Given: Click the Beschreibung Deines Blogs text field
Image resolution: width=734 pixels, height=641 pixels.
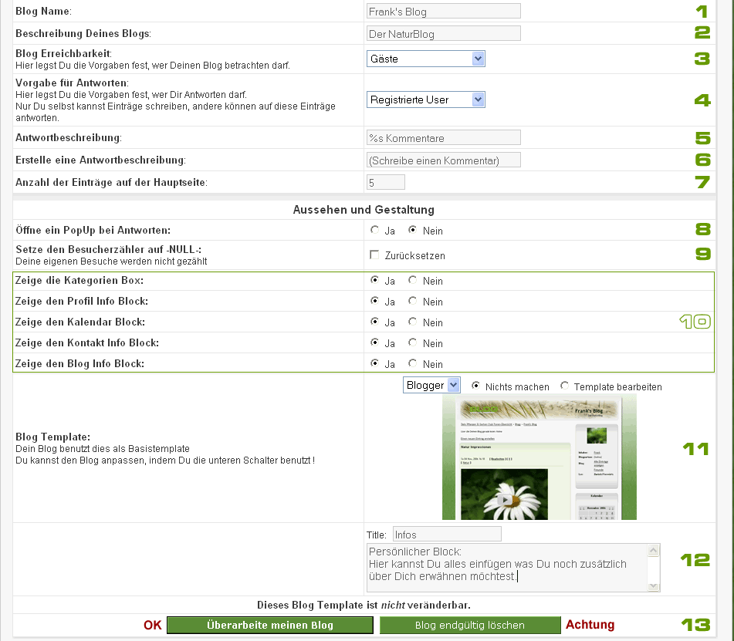Looking at the screenshot, I should 443,34.
